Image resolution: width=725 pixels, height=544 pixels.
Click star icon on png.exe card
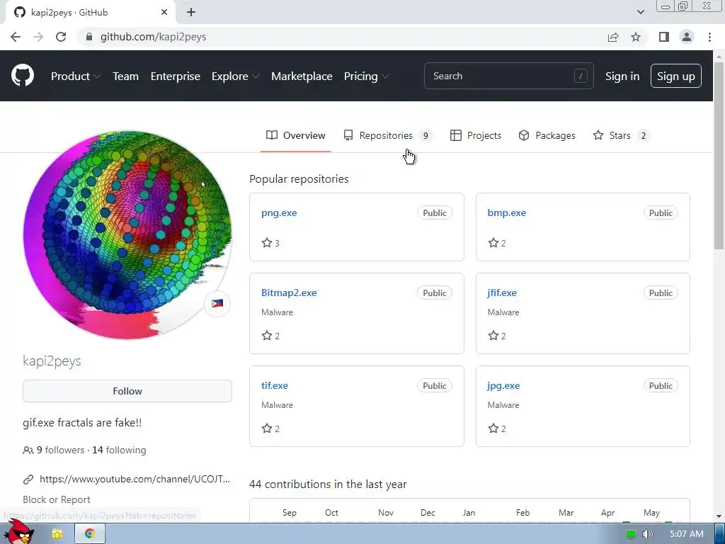[267, 243]
